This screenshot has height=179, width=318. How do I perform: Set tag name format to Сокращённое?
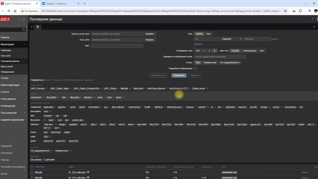(249, 51)
